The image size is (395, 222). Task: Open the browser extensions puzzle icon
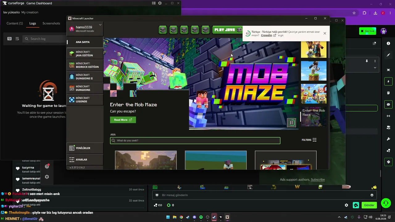(x=364, y=13)
